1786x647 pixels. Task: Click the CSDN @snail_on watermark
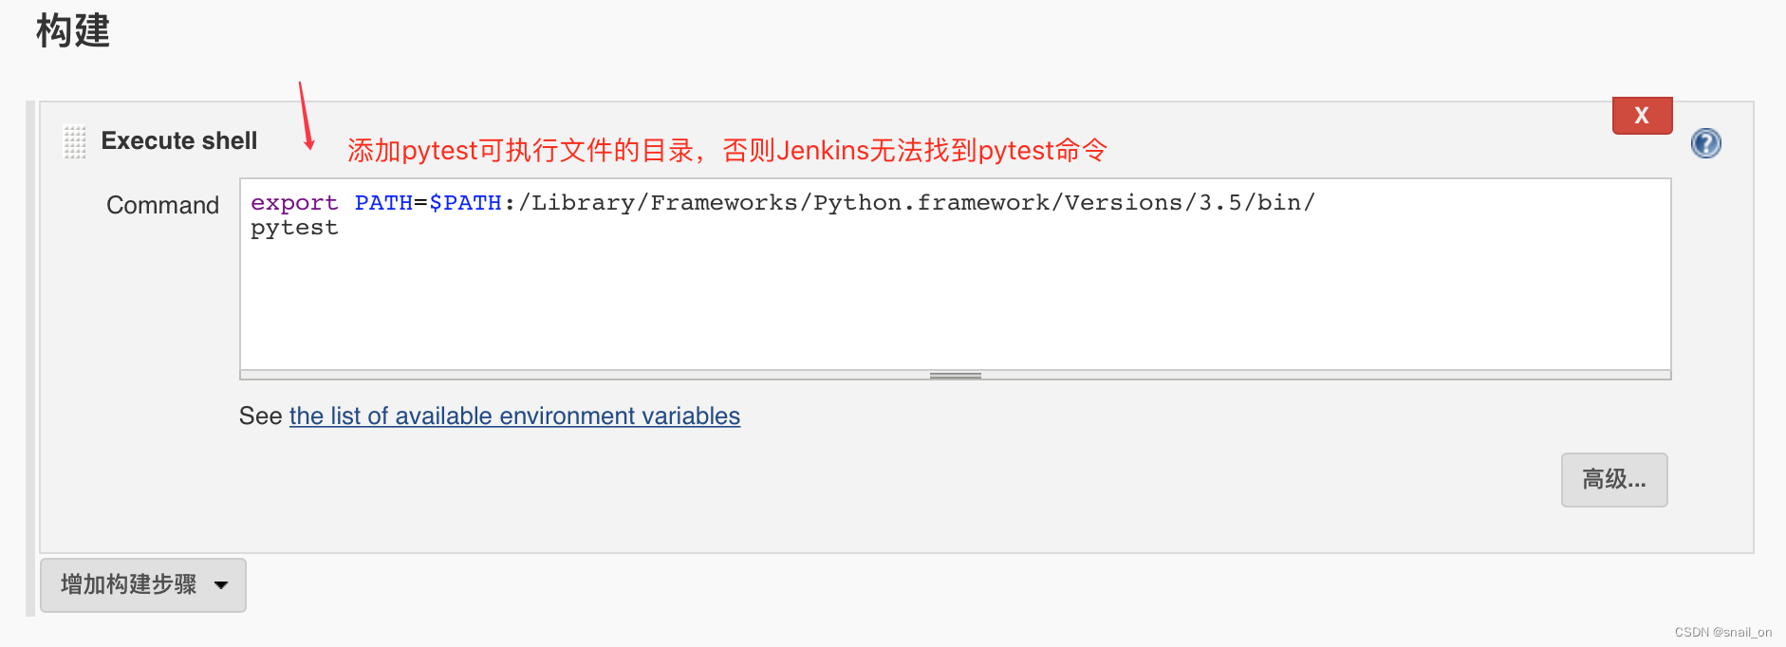tap(1722, 632)
